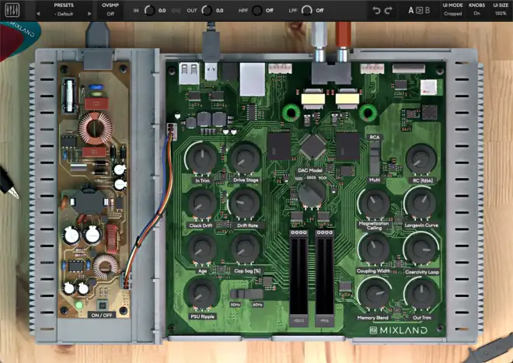This screenshot has width=513, height=363.
Task: Select the B state
Action: pyautogui.click(x=427, y=10)
